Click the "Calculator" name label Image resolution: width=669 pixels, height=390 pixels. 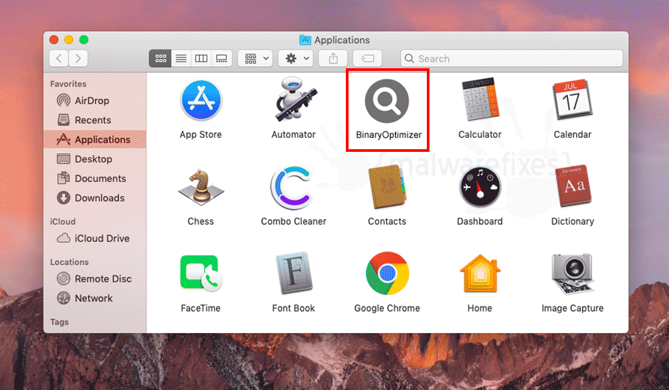pos(480,135)
